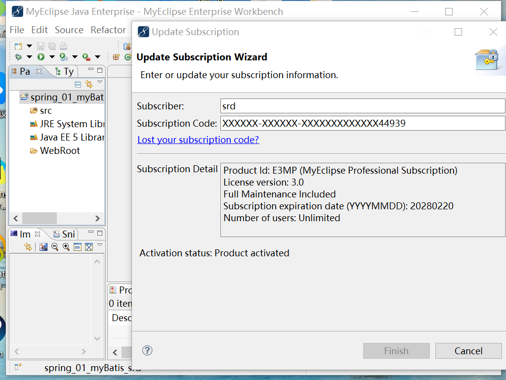Open the Edit menu

pyautogui.click(x=40, y=30)
